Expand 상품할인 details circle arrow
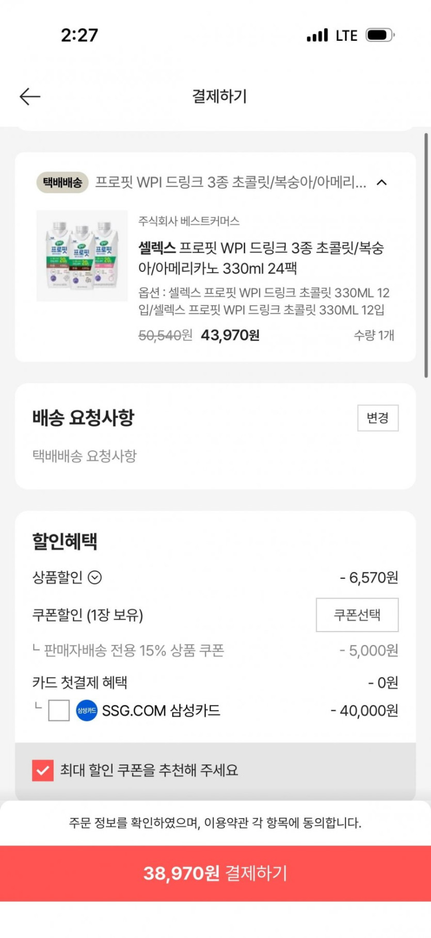The width and height of the screenshot is (431, 938). click(x=95, y=577)
